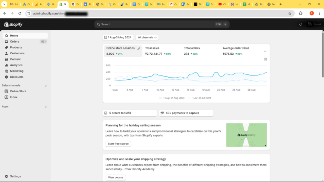
Task: Click the Shopify Academy thumbnail
Action: coord(246,135)
